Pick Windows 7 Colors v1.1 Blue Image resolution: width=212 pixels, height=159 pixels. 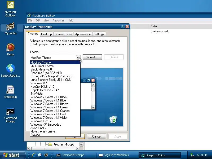(55, 100)
